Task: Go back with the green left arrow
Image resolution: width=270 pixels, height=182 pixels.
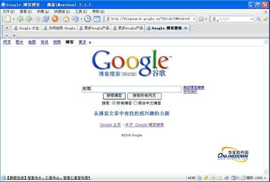Action: (20, 19)
